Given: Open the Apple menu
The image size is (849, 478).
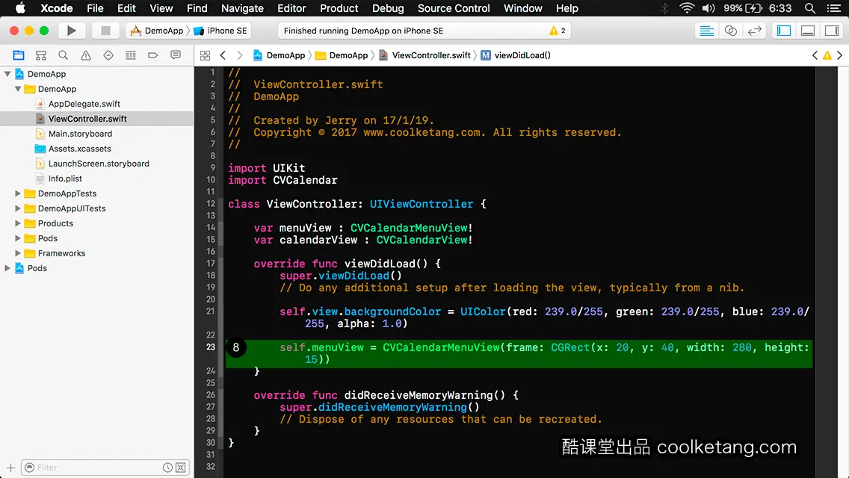Looking at the screenshot, I should 20,8.
